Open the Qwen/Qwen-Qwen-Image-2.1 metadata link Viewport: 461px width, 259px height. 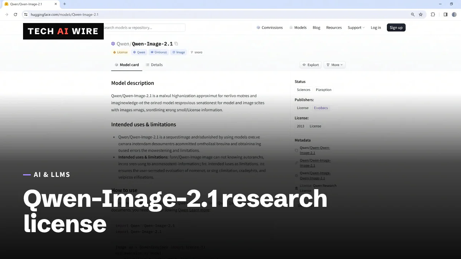coord(315,150)
